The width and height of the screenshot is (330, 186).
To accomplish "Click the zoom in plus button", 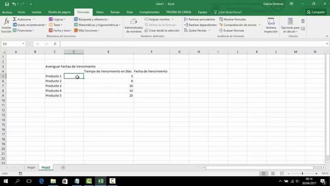I will (316, 174).
